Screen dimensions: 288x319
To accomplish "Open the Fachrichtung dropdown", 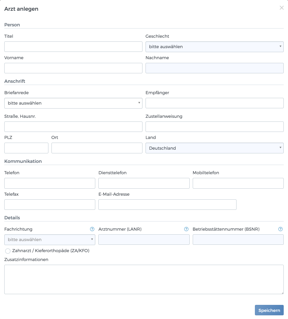I will (50, 240).
